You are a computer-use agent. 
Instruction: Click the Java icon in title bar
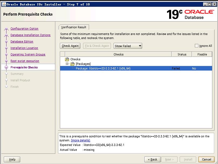4,4
